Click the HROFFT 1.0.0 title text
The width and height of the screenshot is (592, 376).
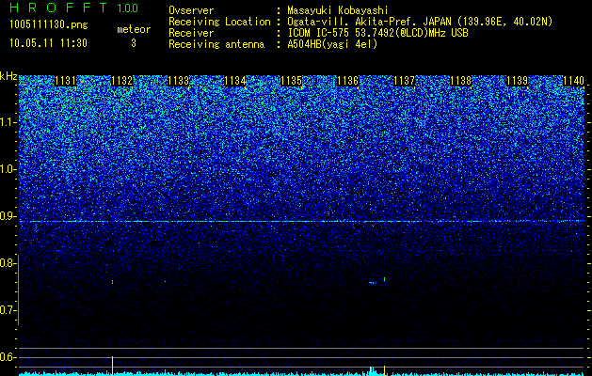74,8
